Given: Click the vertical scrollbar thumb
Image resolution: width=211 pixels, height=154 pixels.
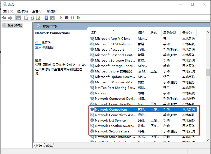Looking at the screenshot, I should (208, 73).
